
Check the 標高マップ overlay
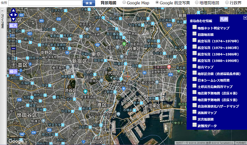[x=194, y=66]
